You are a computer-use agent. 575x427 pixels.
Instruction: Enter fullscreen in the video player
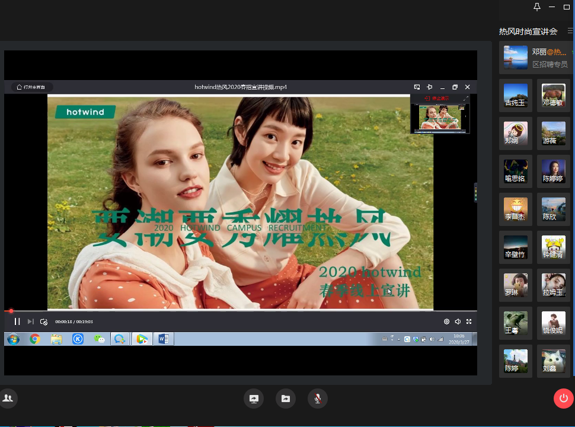[469, 321]
